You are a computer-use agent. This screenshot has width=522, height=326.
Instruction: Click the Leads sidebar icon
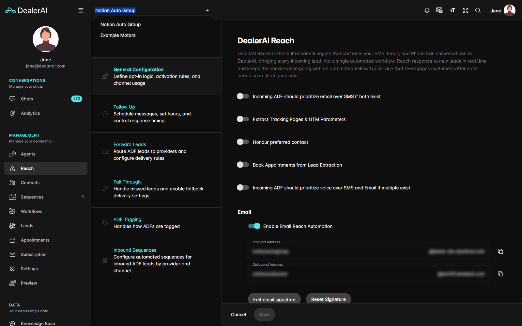click(x=12, y=226)
